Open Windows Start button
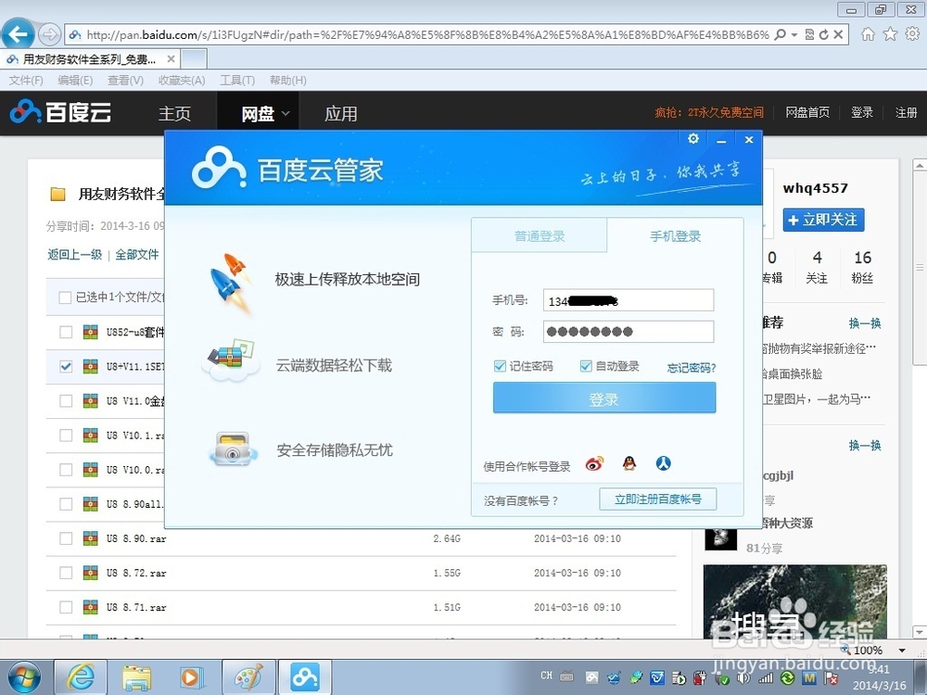This screenshot has height=695, width=927. point(24,677)
